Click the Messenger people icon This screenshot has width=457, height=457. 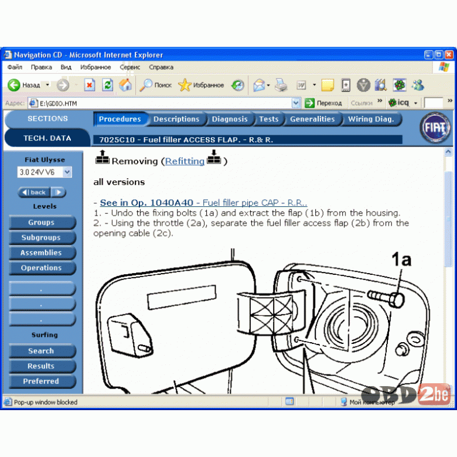418,85
